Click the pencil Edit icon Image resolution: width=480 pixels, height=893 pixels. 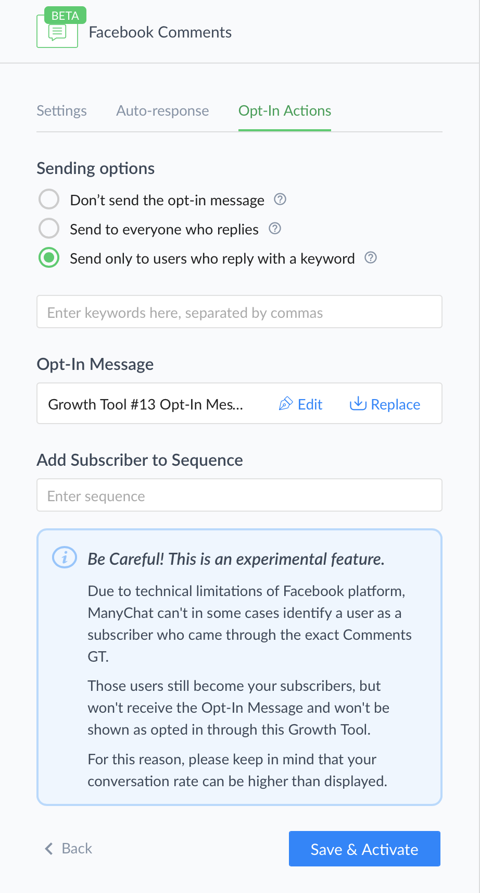point(286,404)
